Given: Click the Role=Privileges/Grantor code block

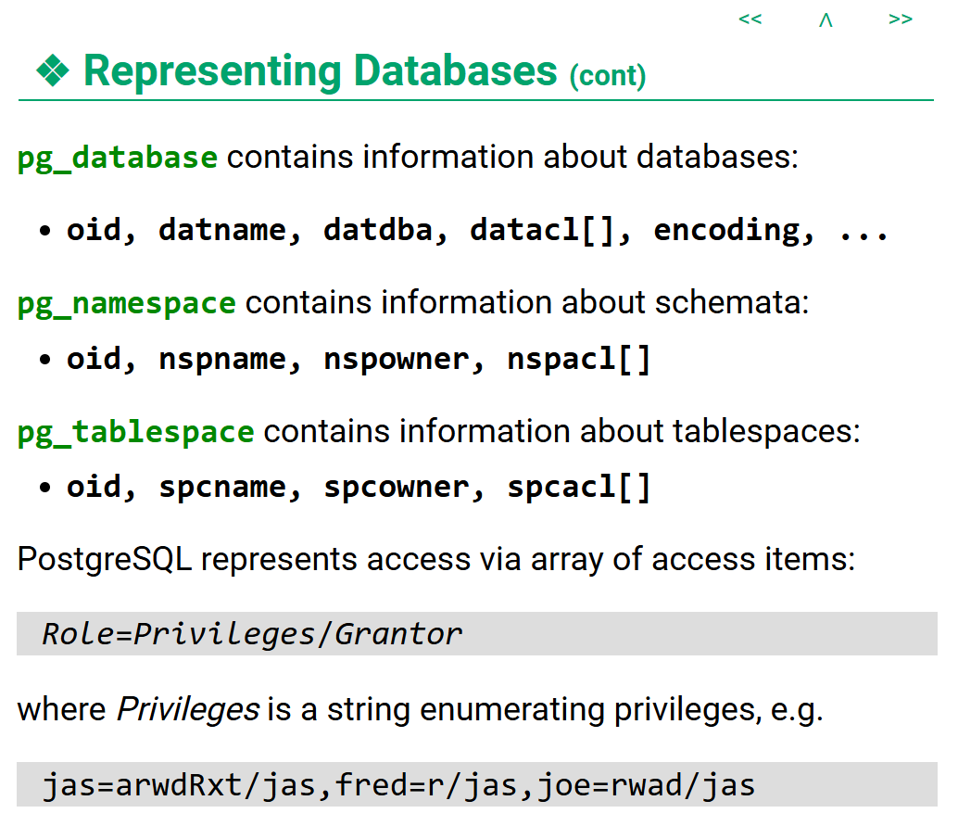Looking at the screenshot, I should click(x=252, y=634).
